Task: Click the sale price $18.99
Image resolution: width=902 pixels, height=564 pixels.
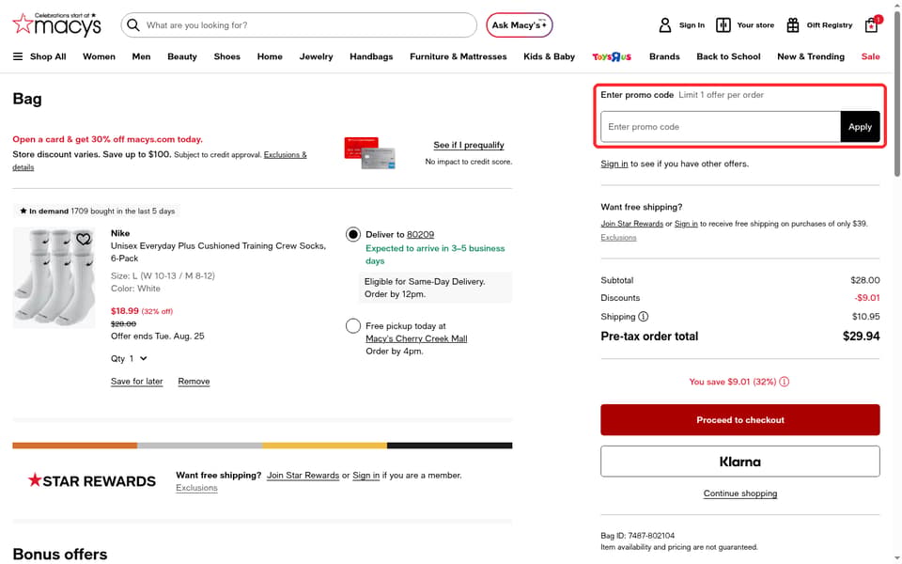Action: [125, 311]
